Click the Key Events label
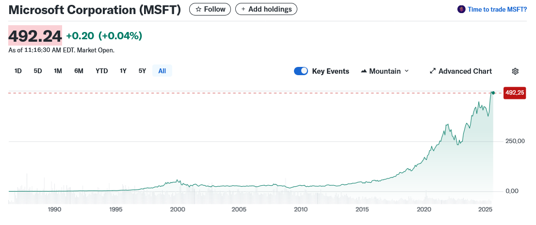The width and height of the screenshot is (536, 225). pyautogui.click(x=330, y=71)
